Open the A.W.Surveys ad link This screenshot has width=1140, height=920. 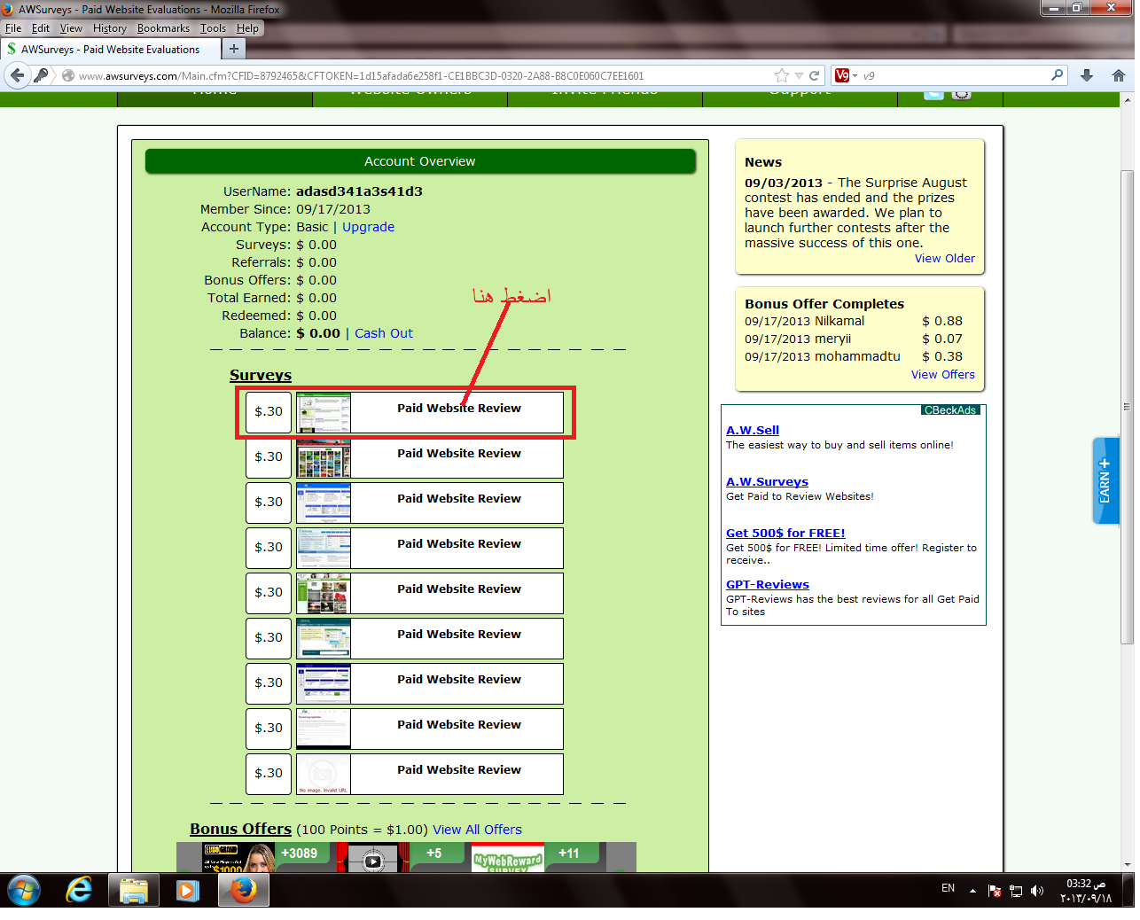(767, 481)
